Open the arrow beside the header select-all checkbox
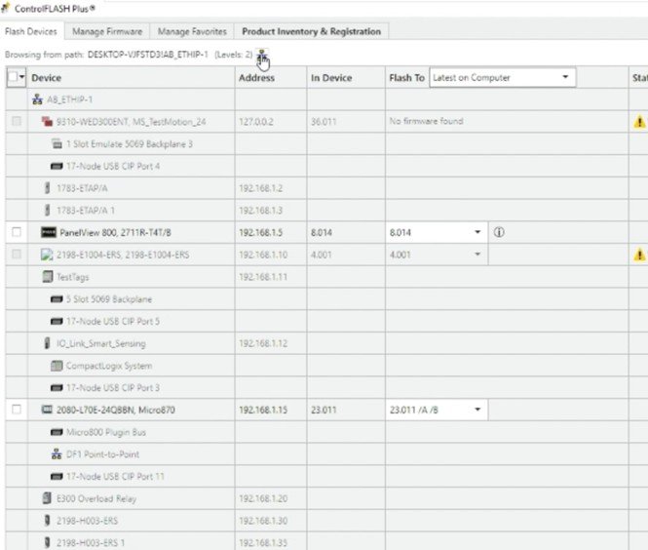 [x=21, y=77]
